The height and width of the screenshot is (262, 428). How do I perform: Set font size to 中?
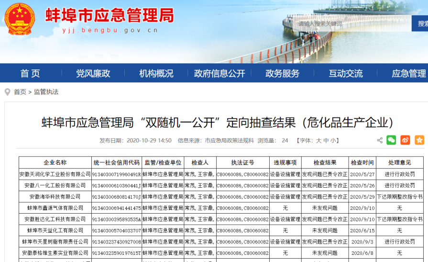326,140
